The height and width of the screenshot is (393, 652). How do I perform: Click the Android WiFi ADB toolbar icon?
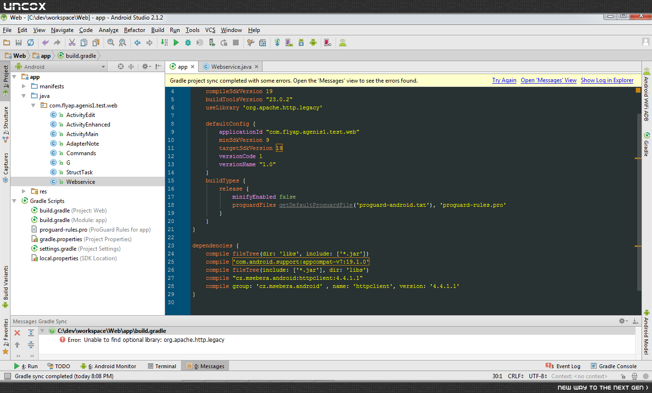tap(343, 42)
